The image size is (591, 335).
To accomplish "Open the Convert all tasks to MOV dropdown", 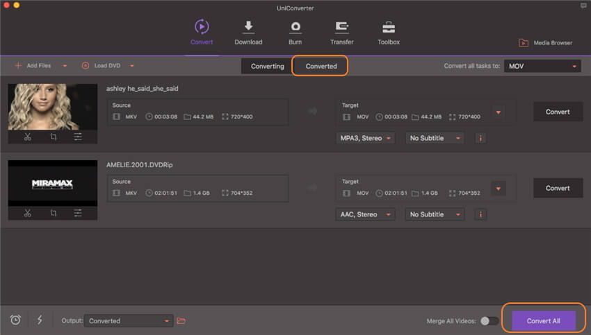I will pos(542,66).
